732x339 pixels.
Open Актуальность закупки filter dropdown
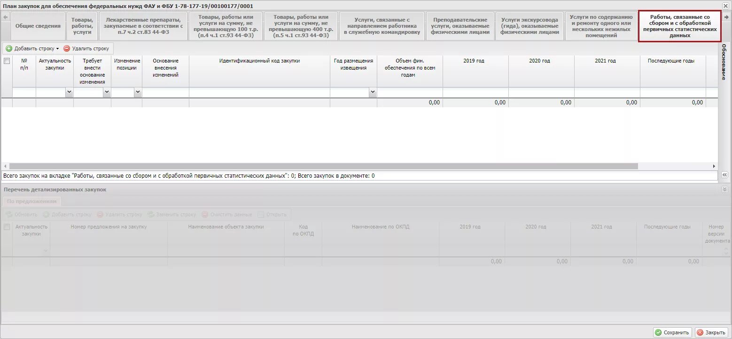point(69,93)
